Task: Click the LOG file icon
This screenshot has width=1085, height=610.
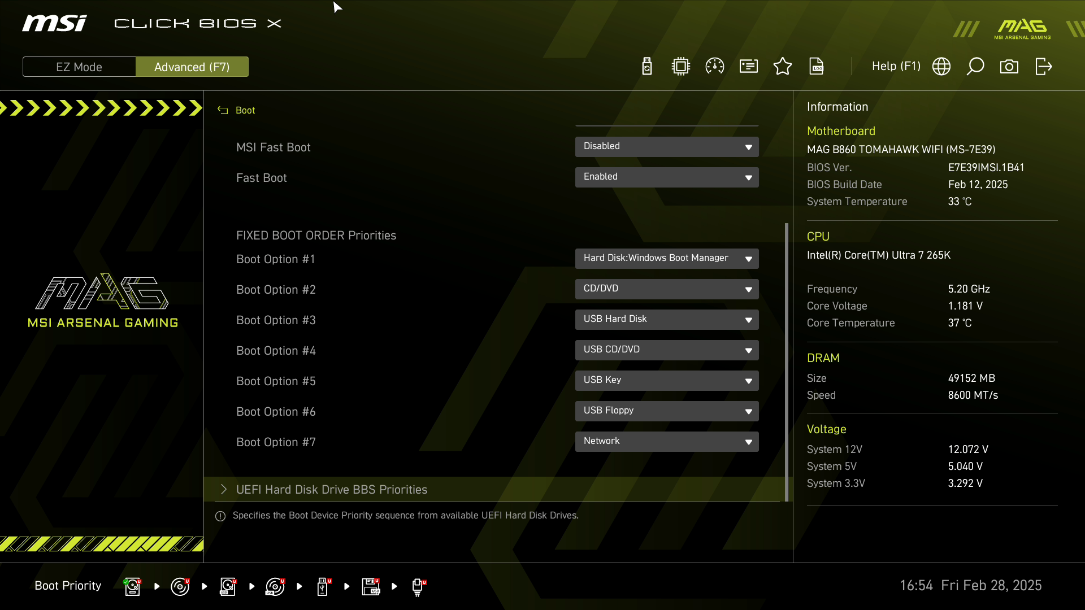Action: pyautogui.click(x=817, y=67)
